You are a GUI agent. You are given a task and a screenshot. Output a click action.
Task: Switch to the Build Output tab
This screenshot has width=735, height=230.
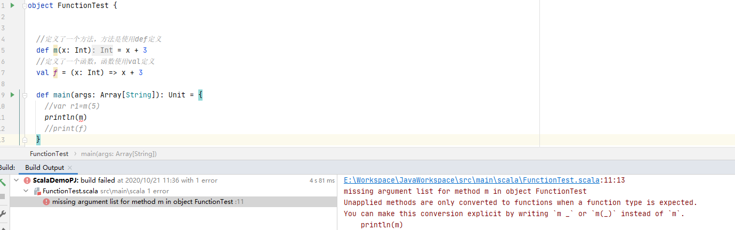(x=44, y=167)
